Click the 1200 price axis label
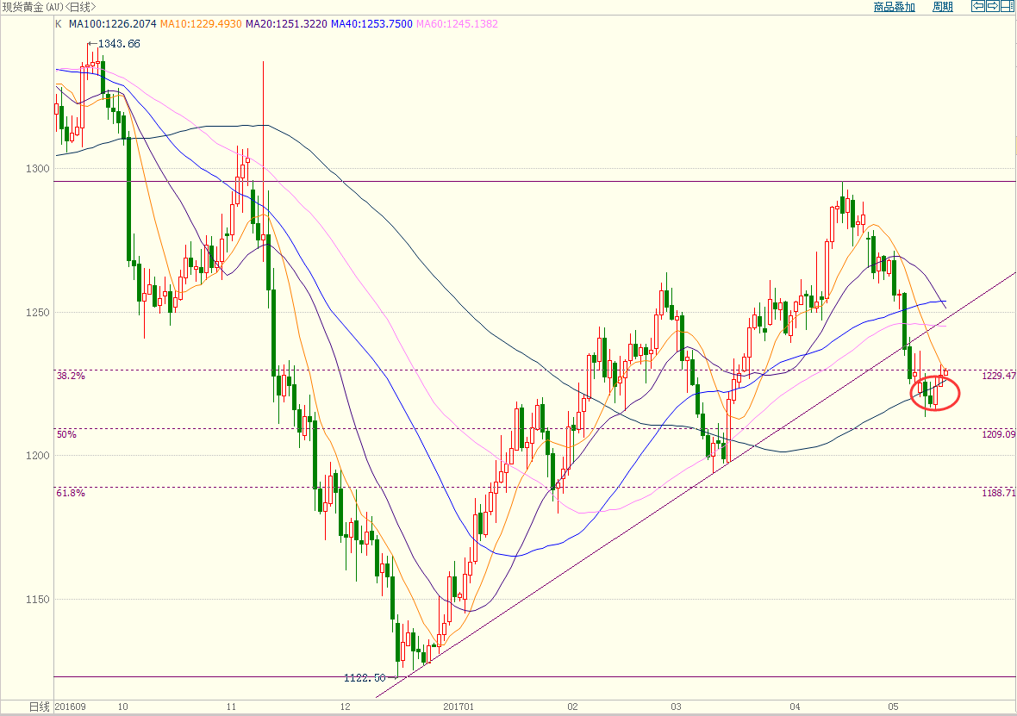Screen dimensions: 1017x716 pyautogui.click(x=38, y=456)
